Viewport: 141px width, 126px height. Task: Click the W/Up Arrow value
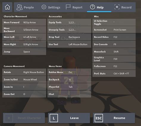29,23
